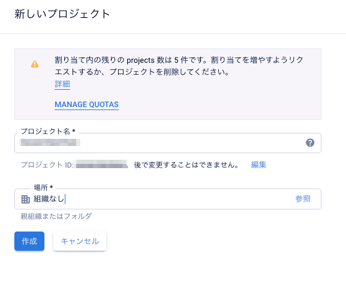Click the project name help question-mark icon
Viewport: 346px width, 286px height.
pos(310,142)
